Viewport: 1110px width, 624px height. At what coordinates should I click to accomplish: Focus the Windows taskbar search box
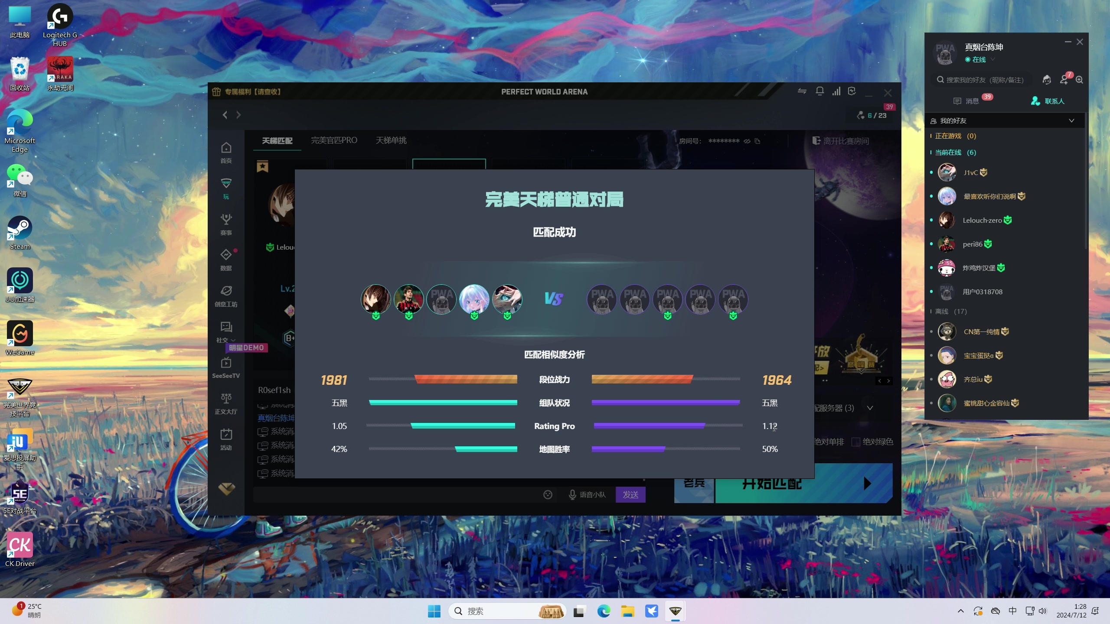tap(507, 611)
